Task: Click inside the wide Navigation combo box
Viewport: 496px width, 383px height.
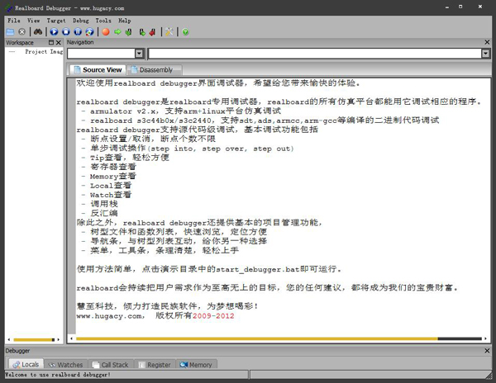Action: (315, 54)
